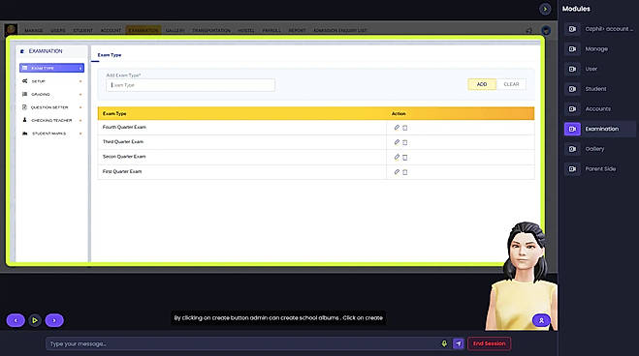
Task: Click the icon left of profile avatar
Action: click(x=529, y=31)
